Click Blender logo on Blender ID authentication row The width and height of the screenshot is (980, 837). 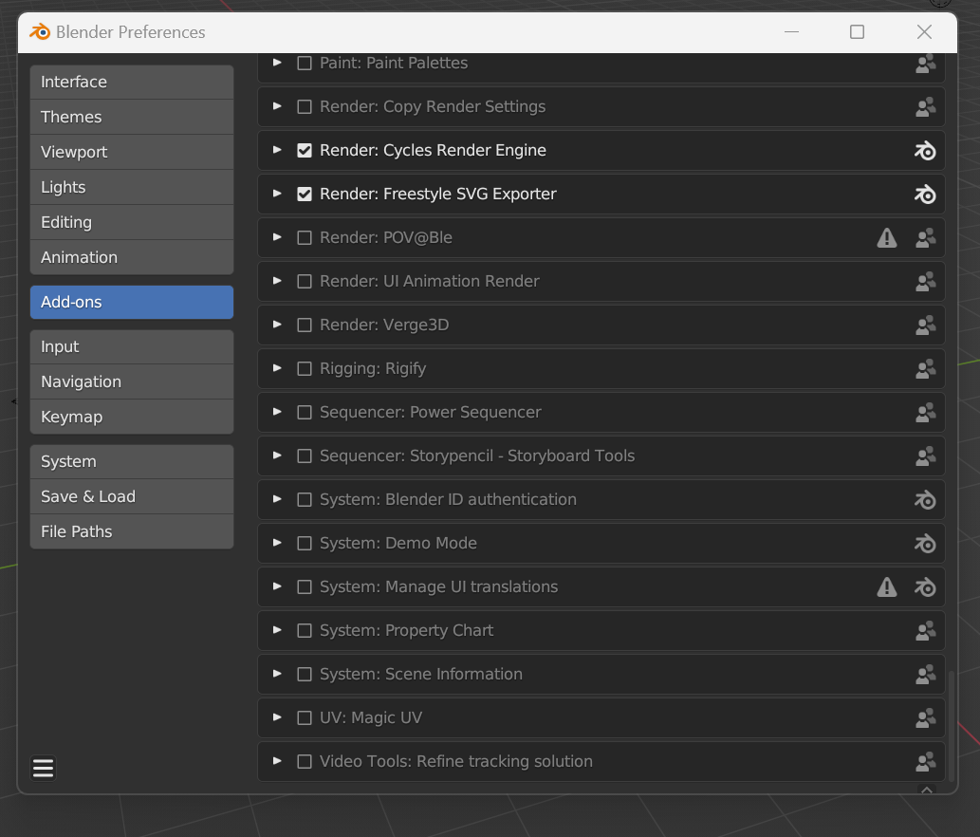point(926,499)
